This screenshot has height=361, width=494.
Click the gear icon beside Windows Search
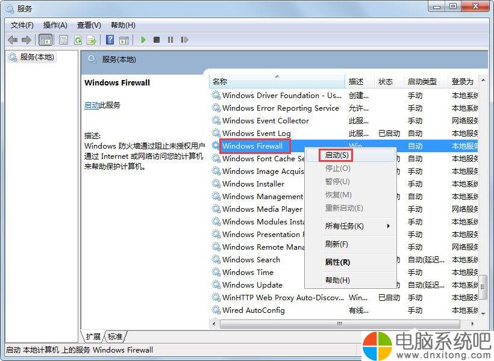pos(216,259)
